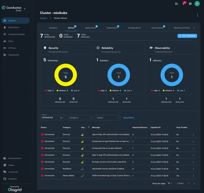The image size is (204, 193).
Task: Clear the Unresolved status filter X
Action: [61, 118]
